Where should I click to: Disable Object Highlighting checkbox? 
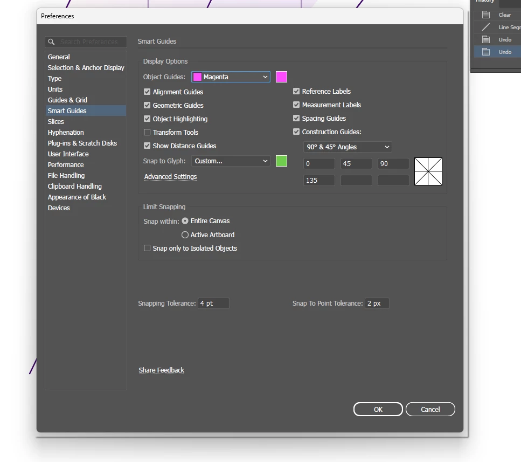[147, 119]
